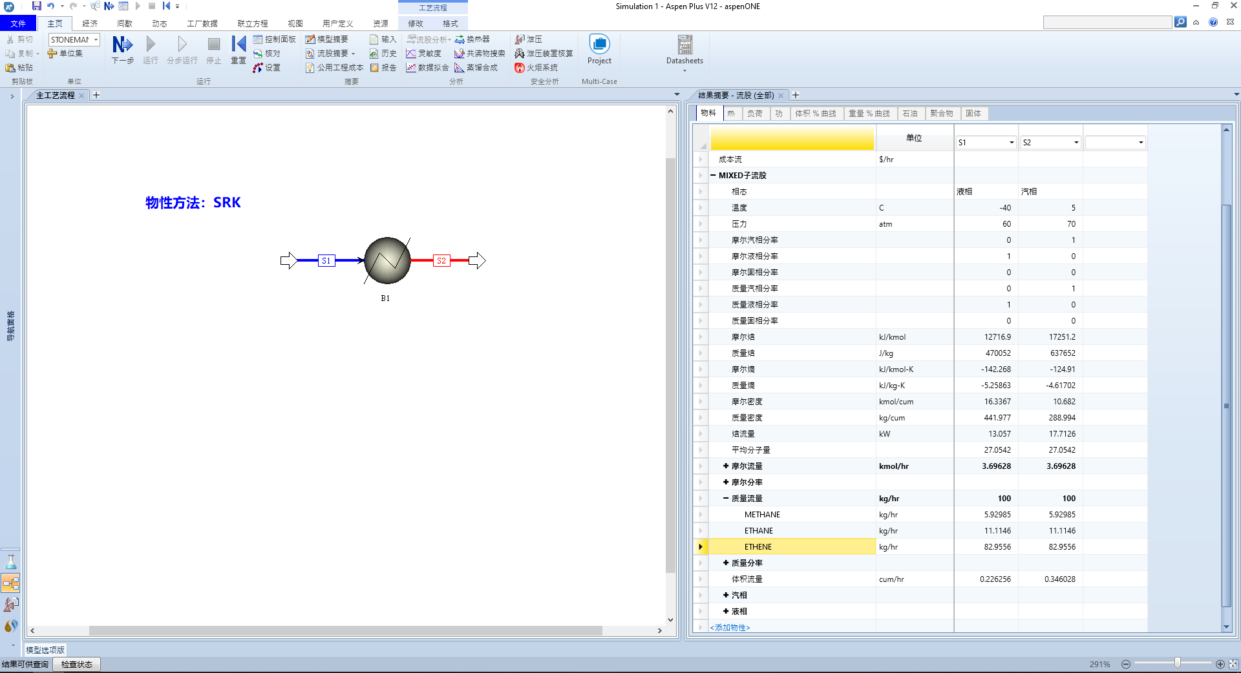The height and width of the screenshot is (673, 1241).
Task: Open Heat Exchanger (换热器) analysis
Action: (x=472, y=39)
